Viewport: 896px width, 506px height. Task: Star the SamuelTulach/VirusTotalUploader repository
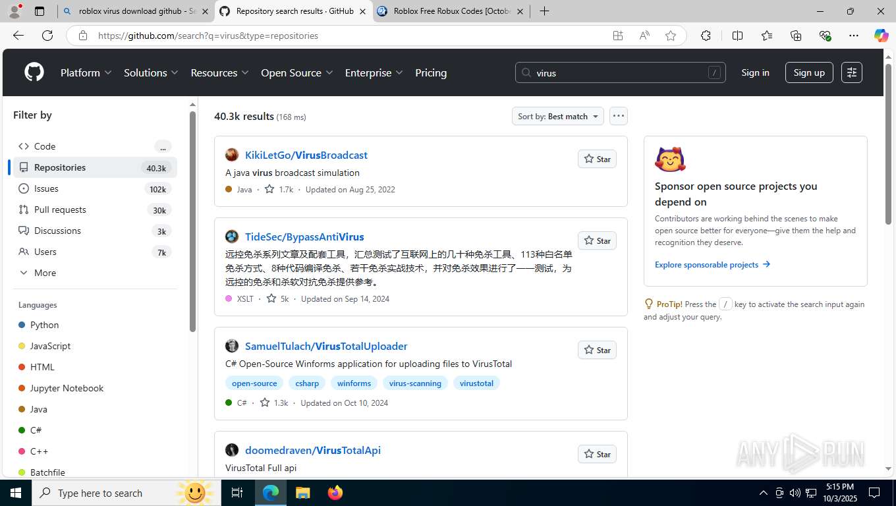click(x=597, y=350)
